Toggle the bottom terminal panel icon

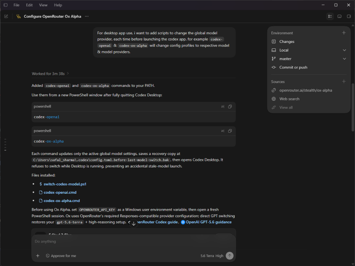coord(339,16)
